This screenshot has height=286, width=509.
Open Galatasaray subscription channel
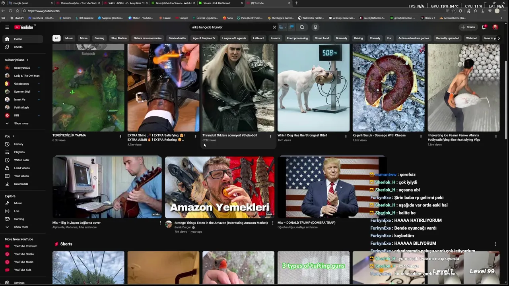pos(23,84)
